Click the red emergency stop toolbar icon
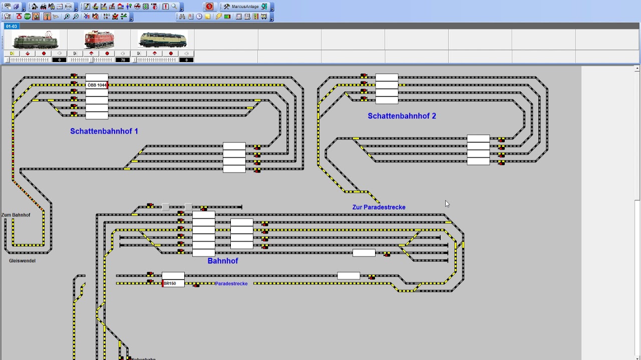The width and height of the screenshot is (641, 360). (x=209, y=6)
